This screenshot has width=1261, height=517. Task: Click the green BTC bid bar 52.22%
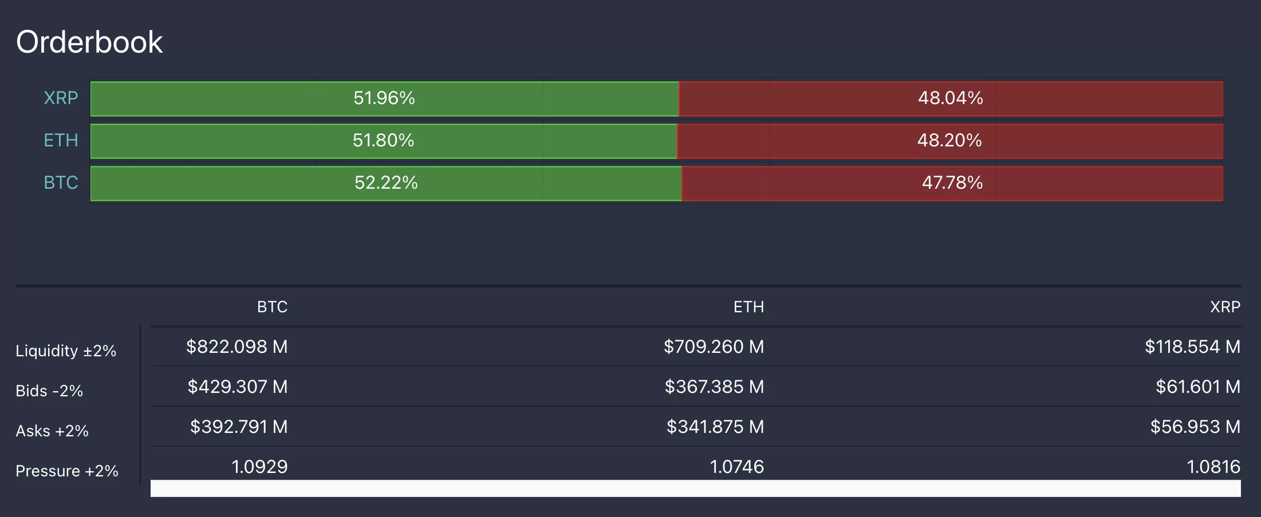click(386, 184)
